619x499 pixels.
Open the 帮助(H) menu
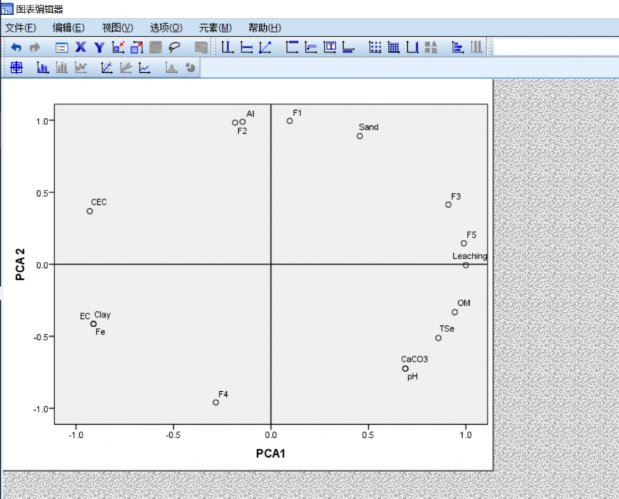265,28
